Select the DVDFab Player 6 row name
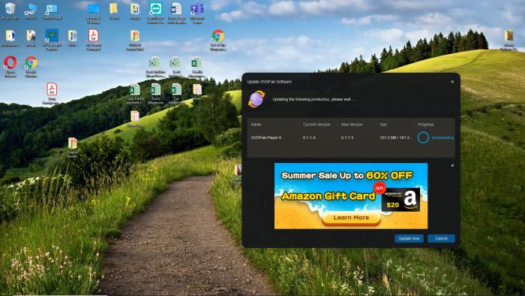The image size is (525, 296). pyautogui.click(x=266, y=137)
